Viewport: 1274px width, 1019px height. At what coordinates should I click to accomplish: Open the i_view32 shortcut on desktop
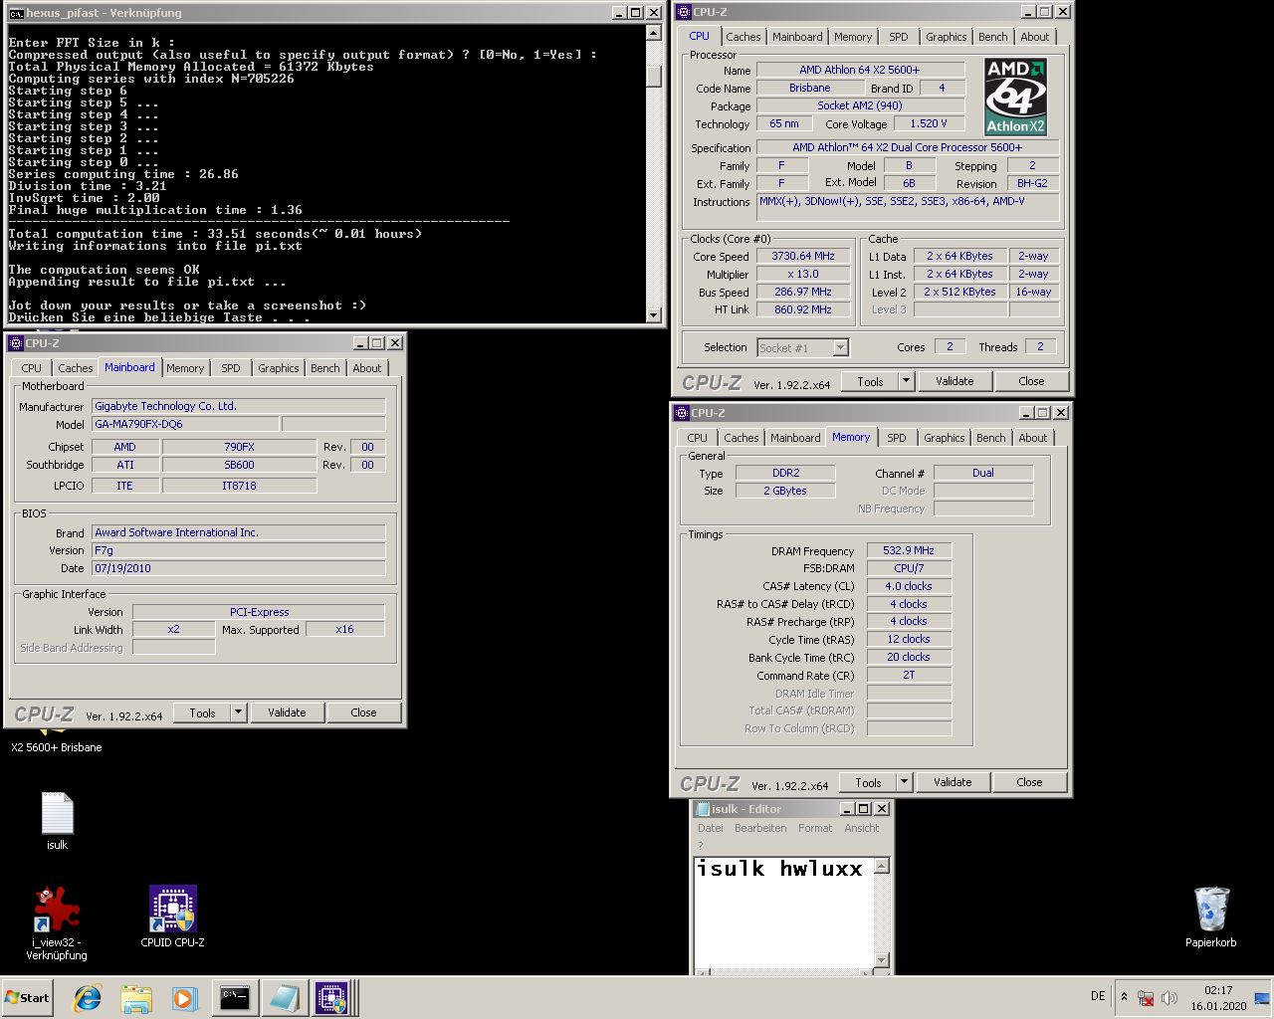click(57, 922)
